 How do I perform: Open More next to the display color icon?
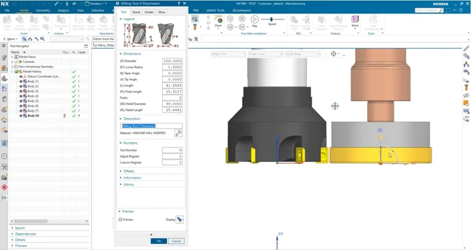[x=218, y=21]
